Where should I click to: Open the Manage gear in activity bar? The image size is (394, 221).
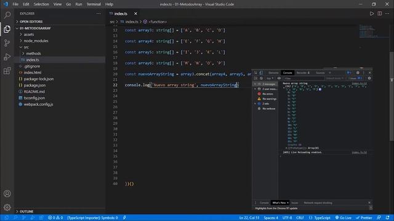coord(7,207)
